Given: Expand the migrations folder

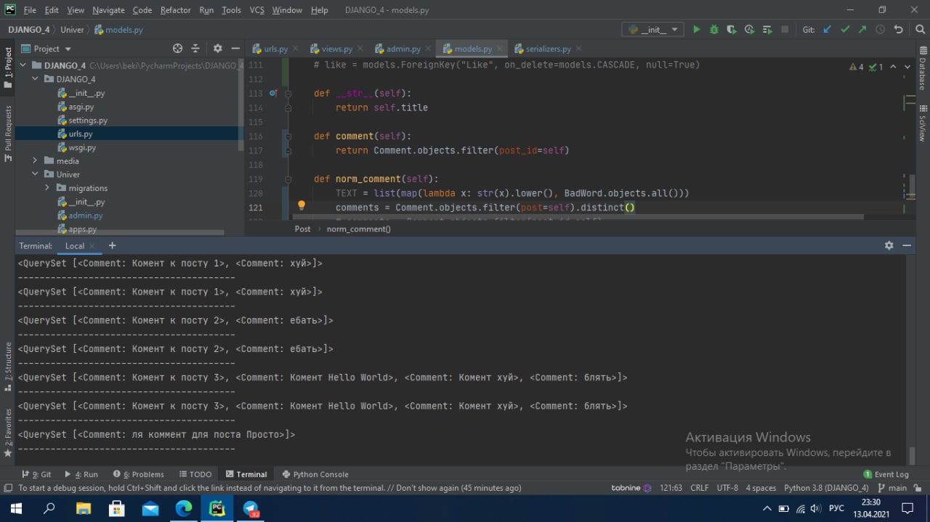Looking at the screenshot, I should [x=47, y=188].
